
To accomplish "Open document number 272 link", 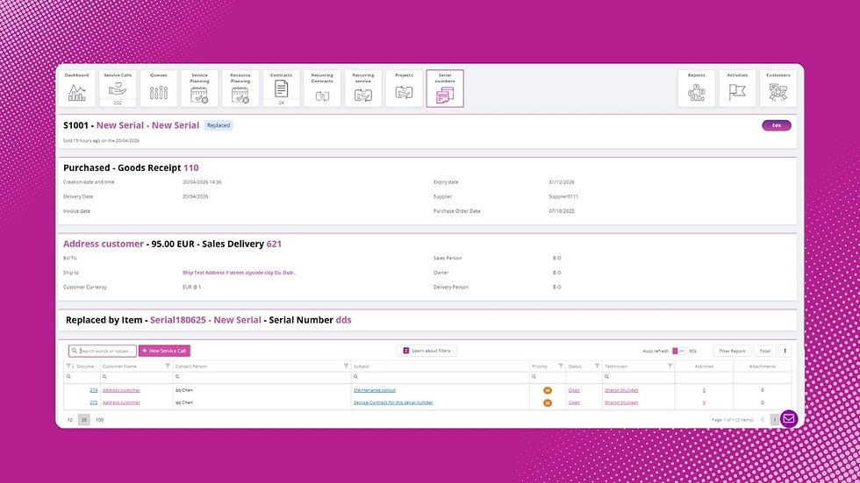I will (94, 402).
